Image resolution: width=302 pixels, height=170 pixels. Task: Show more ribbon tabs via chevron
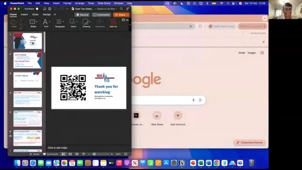tap(55, 15)
